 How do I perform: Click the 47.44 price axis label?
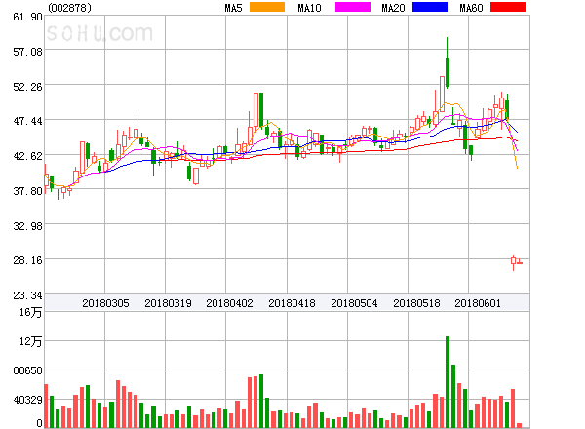(x=27, y=121)
